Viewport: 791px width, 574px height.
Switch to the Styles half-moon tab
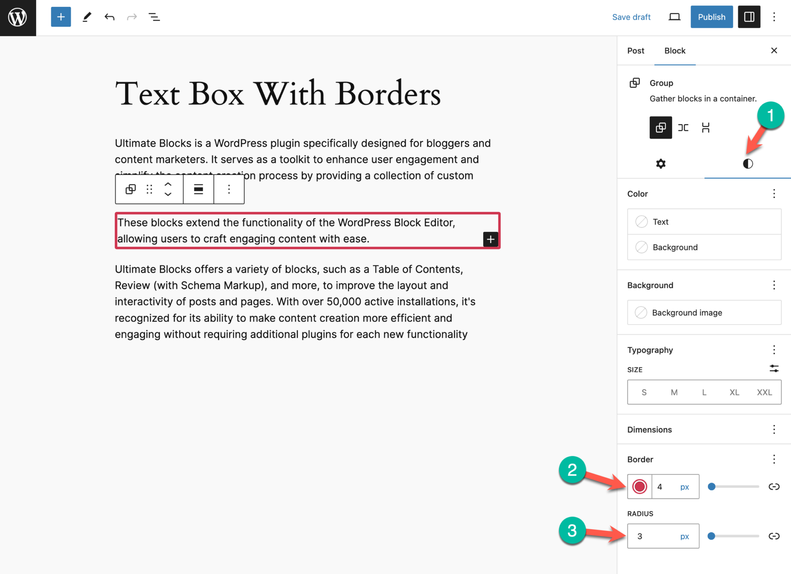747,163
